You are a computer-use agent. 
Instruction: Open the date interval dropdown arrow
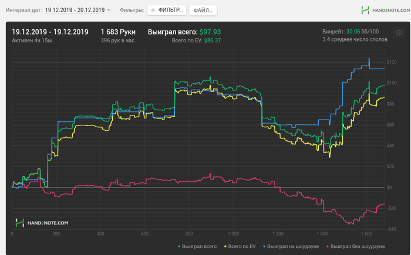click(x=109, y=10)
